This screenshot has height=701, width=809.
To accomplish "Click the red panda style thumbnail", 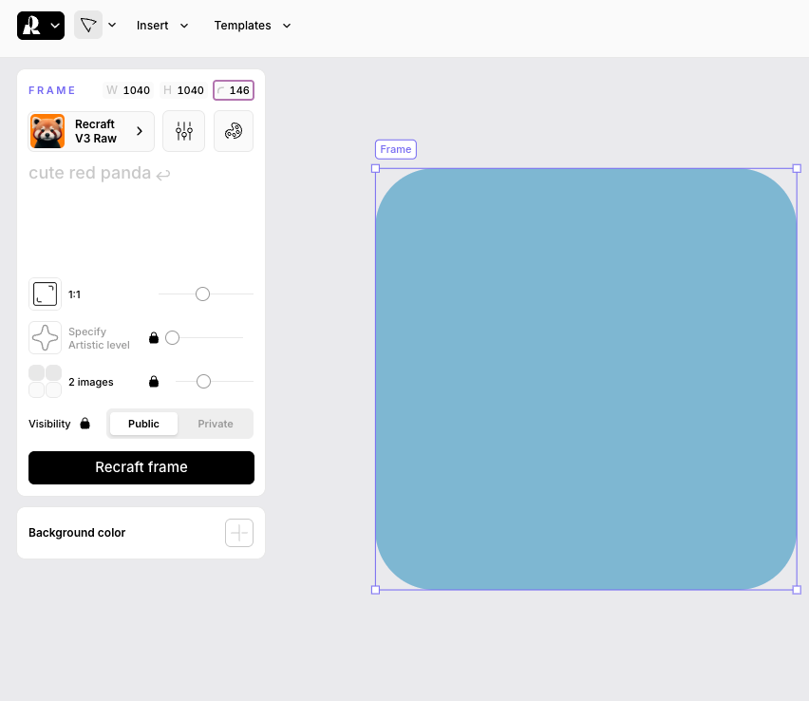I will pos(47,131).
